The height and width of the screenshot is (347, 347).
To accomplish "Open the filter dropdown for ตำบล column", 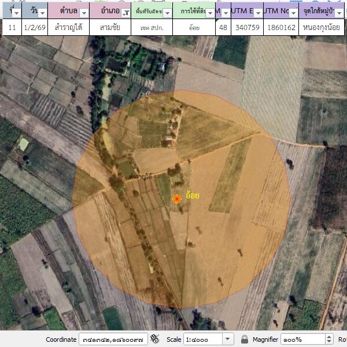I will point(84,12).
